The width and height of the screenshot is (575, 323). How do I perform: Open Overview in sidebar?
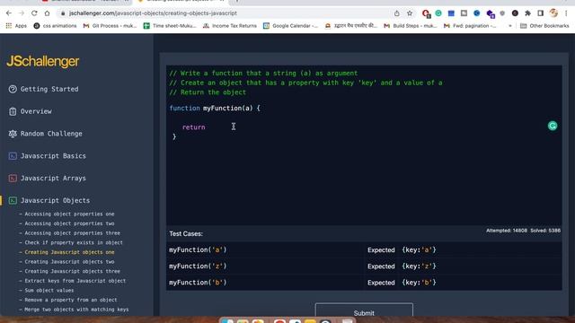click(x=36, y=111)
